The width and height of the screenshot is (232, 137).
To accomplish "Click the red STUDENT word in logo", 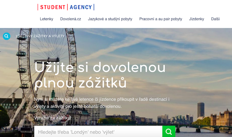I will 52,7.
